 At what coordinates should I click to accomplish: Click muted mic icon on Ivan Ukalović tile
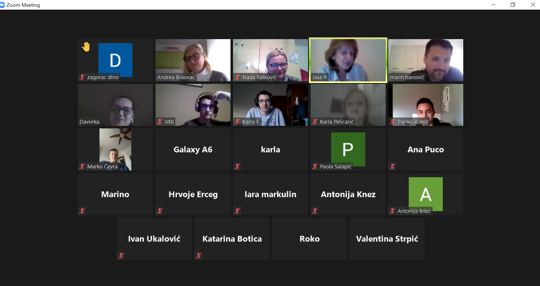[121, 256]
